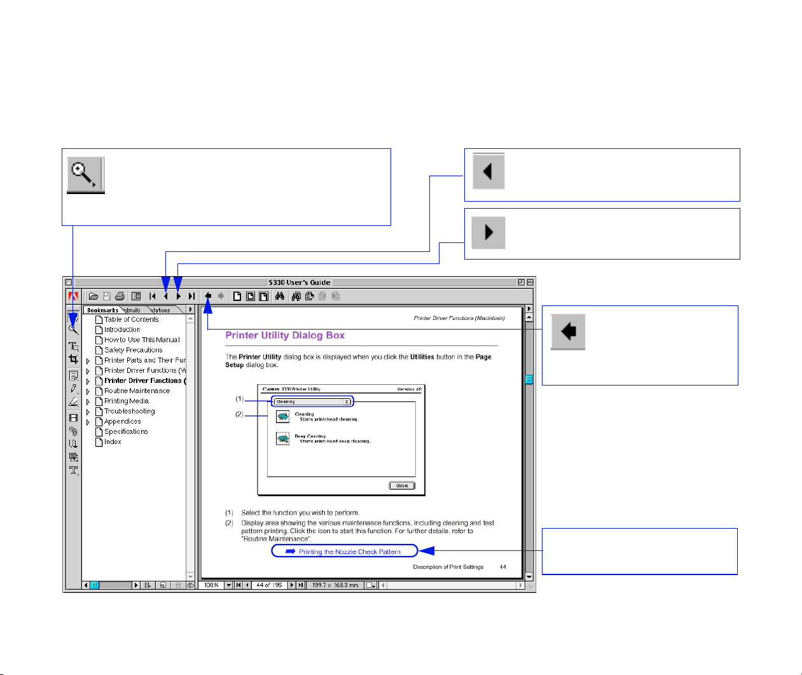Click the Find binoculars icon
802x675 pixels.
click(x=279, y=296)
